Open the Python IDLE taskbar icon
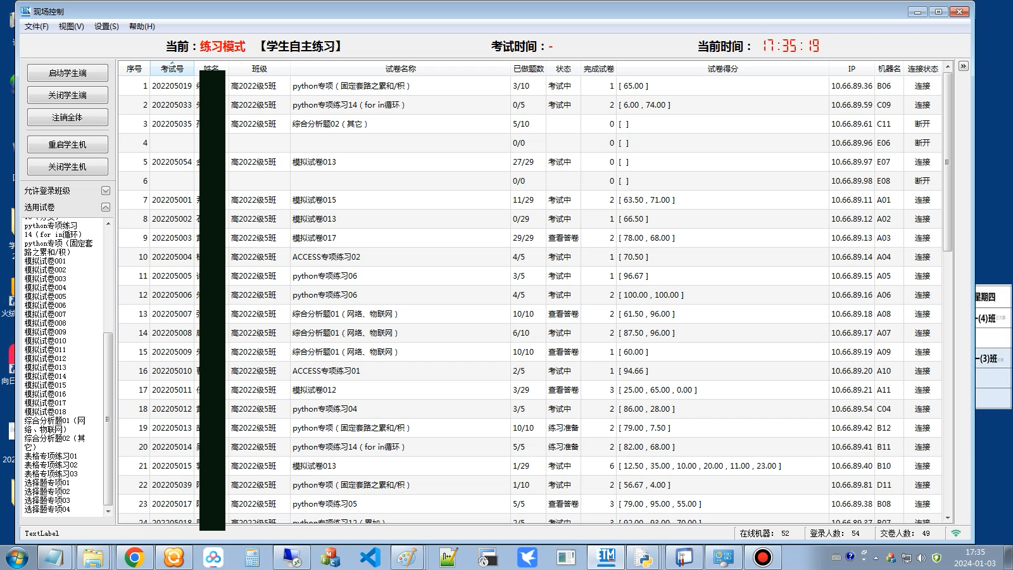Viewport: 1013px width, 570px height. 644,557
